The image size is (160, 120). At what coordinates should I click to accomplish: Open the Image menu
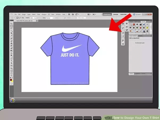pyautogui.click(x=24, y=14)
